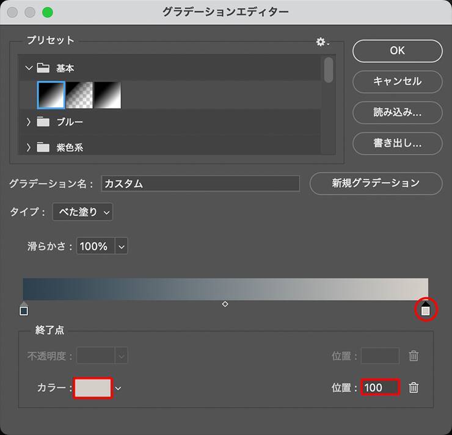Viewport: 452px width, 435px height.
Task: Click the 滑らかさ 100% value field
Action: 96,246
